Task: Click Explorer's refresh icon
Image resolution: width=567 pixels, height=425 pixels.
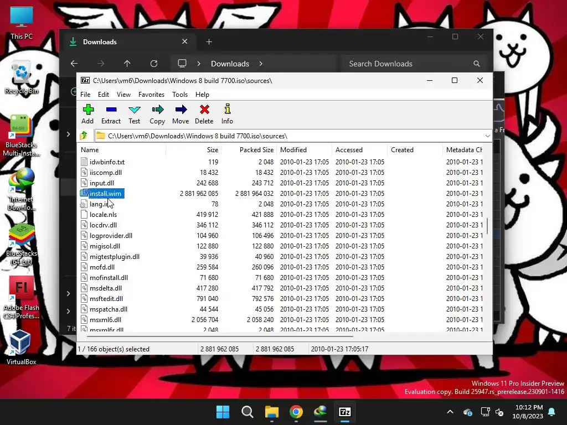Action: [x=154, y=64]
